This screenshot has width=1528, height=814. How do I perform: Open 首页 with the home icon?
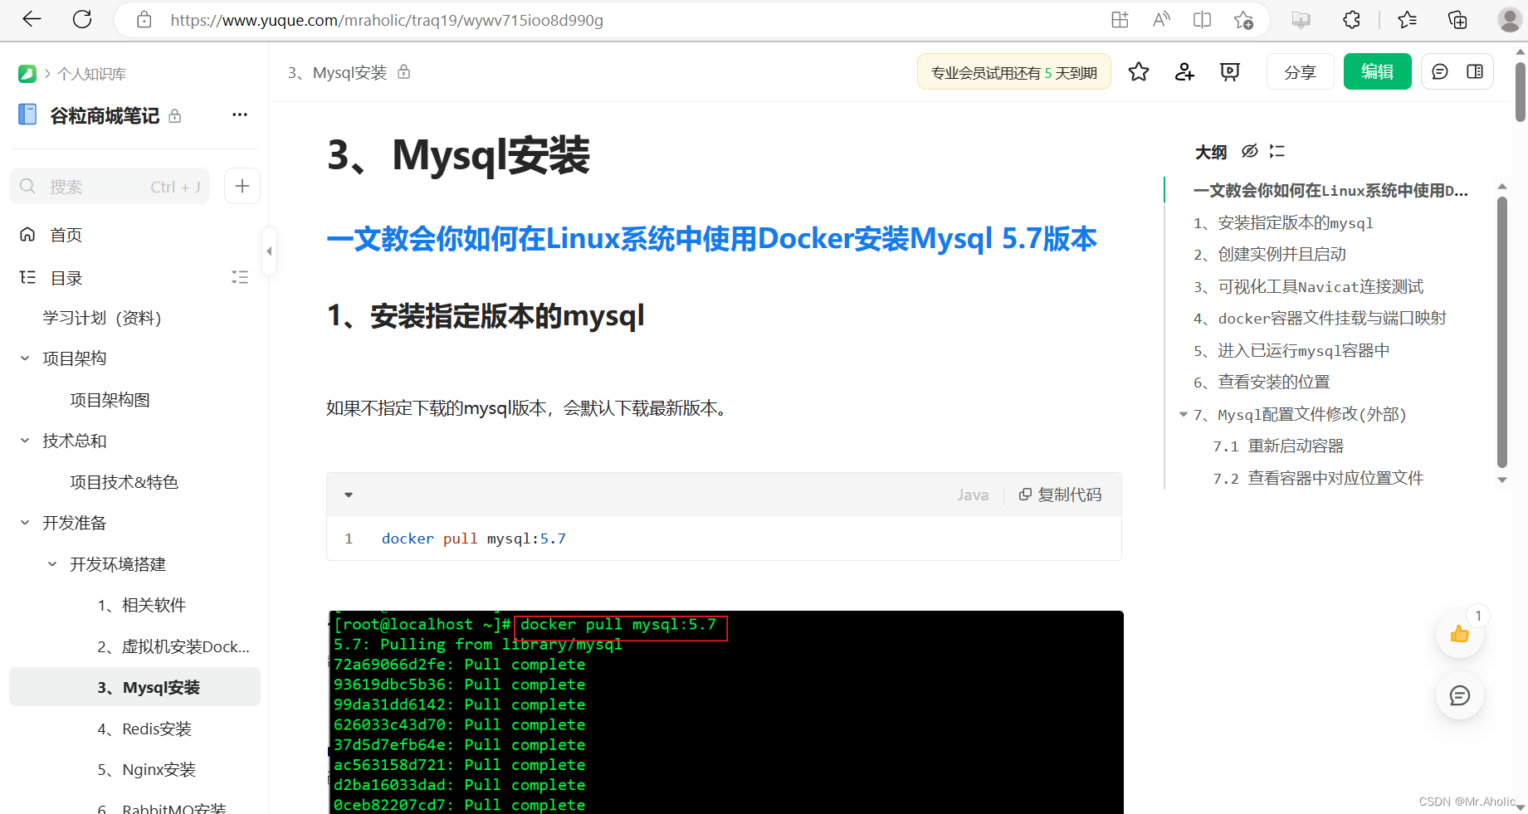pos(27,234)
